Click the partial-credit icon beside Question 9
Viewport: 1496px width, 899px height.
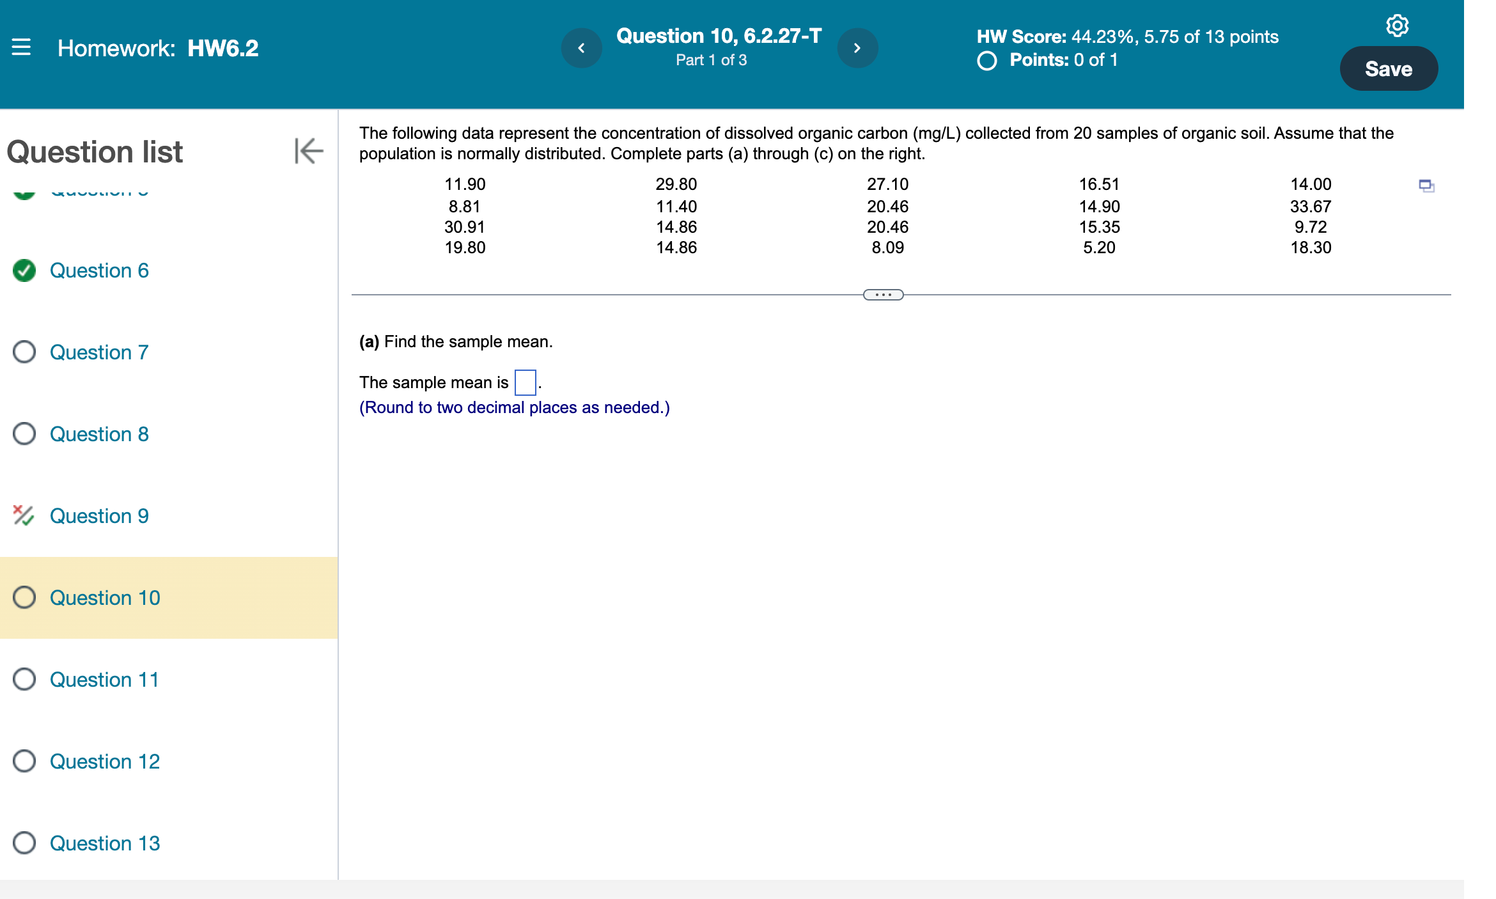pos(24,515)
